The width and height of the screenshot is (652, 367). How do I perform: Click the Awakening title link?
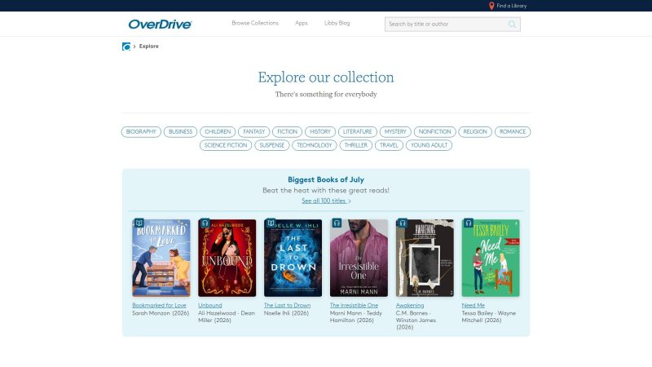(x=410, y=305)
